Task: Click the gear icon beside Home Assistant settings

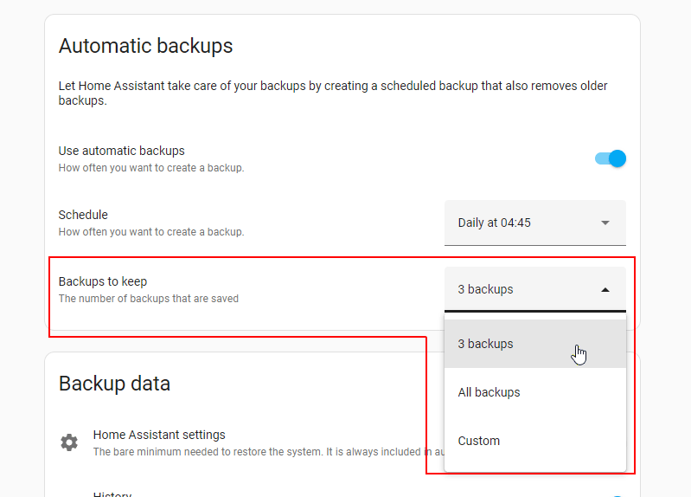Action: click(x=69, y=442)
